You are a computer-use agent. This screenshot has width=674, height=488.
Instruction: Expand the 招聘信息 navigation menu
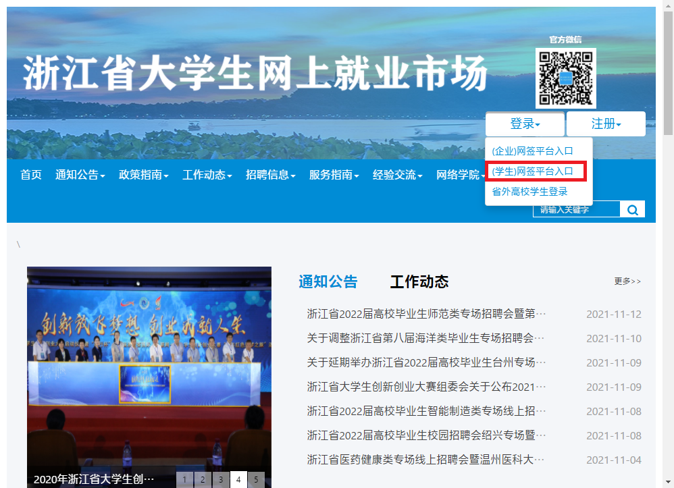tap(270, 175)
